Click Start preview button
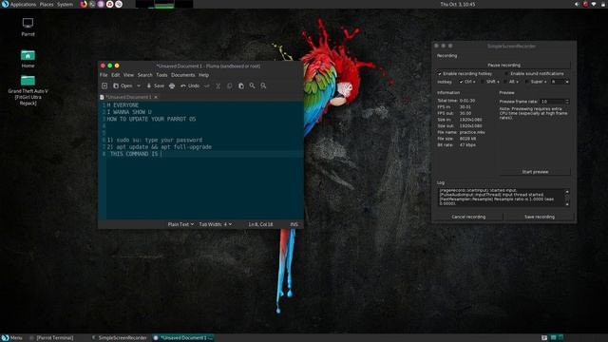 535,171
